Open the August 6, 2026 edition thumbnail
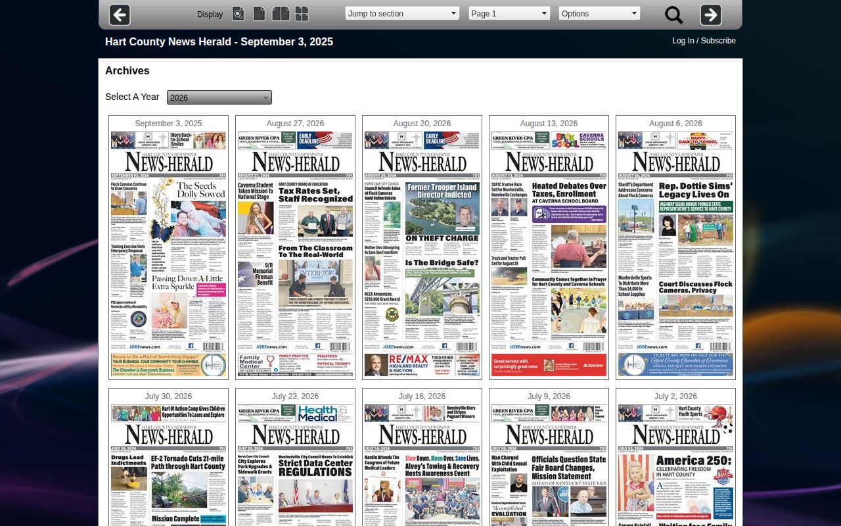The image size is (841, 526). click(675, 254)
